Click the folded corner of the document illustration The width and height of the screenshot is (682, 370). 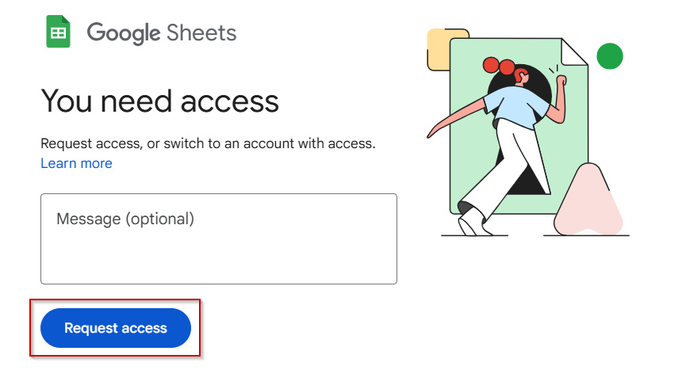pos(573,52)
